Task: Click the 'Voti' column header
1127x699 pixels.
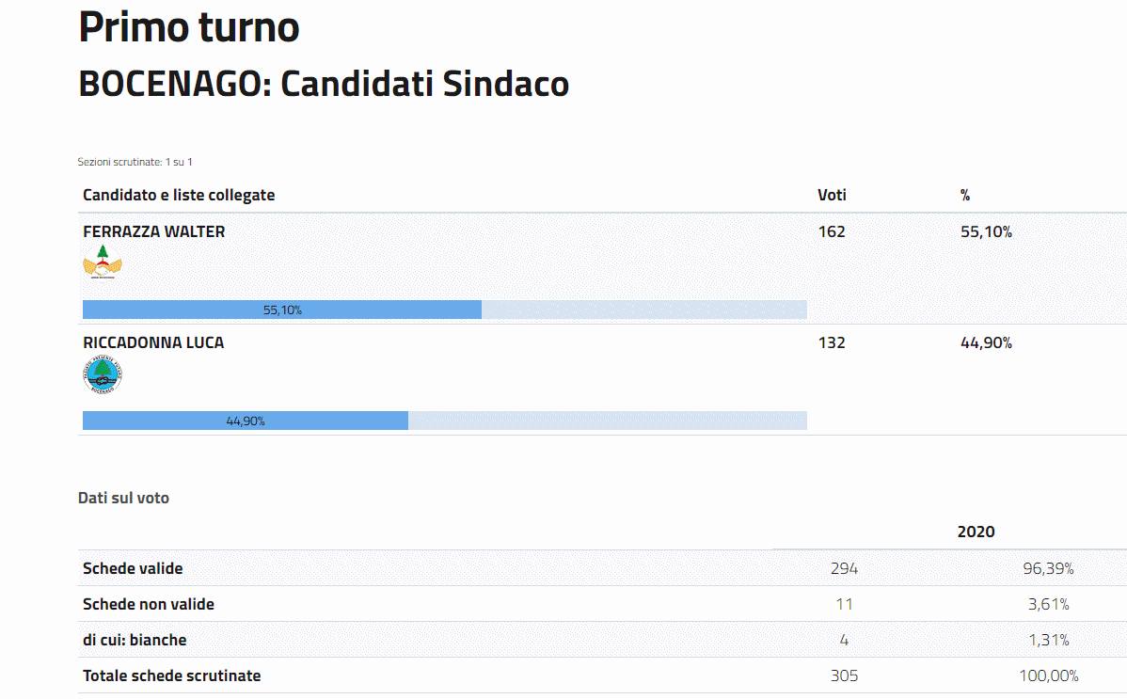Action: pyautogui.click(x=832, y=195)
